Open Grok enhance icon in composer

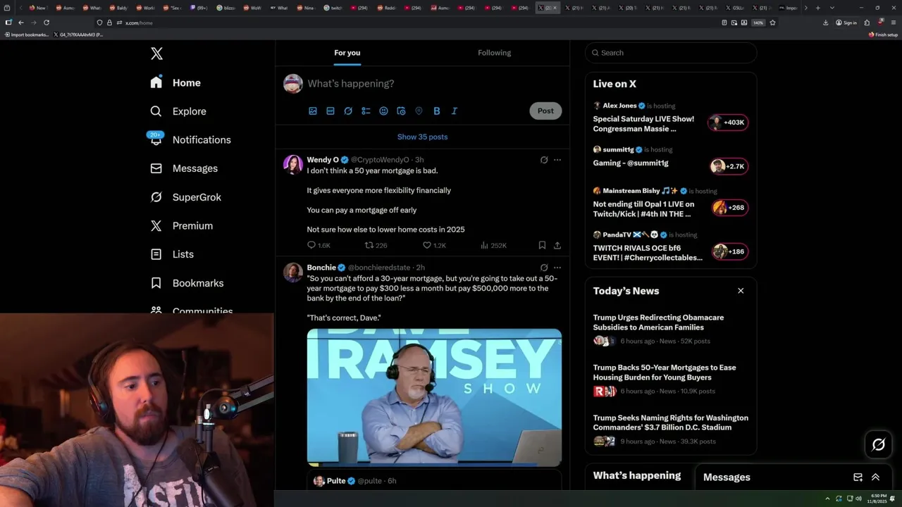[x=348, y=111]
